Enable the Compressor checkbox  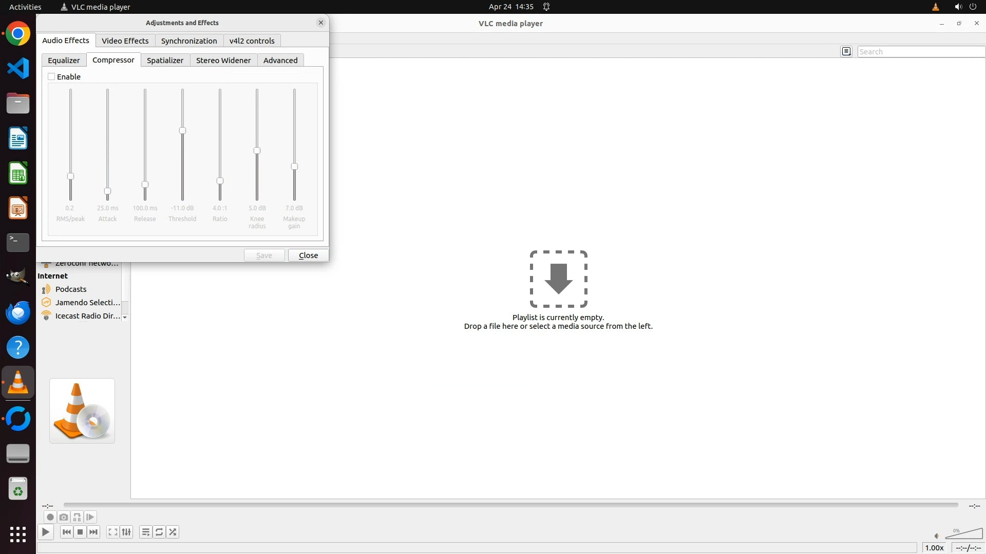tap(51, 76)
